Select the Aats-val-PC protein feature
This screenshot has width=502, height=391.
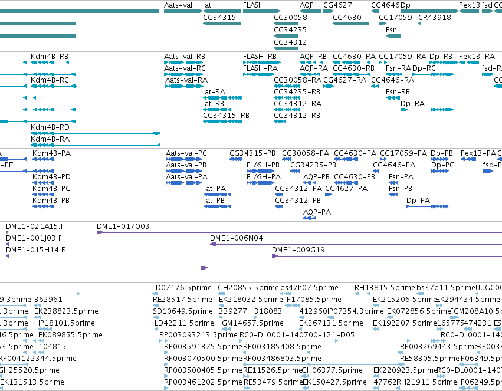click(x=184, y=159)
